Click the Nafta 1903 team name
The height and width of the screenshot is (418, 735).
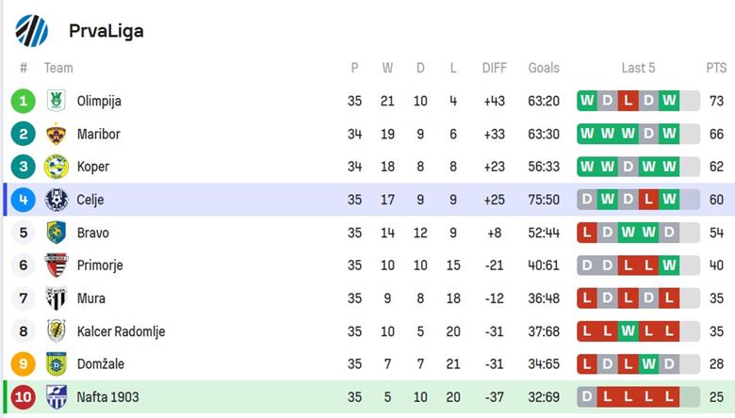coord(107,397)
